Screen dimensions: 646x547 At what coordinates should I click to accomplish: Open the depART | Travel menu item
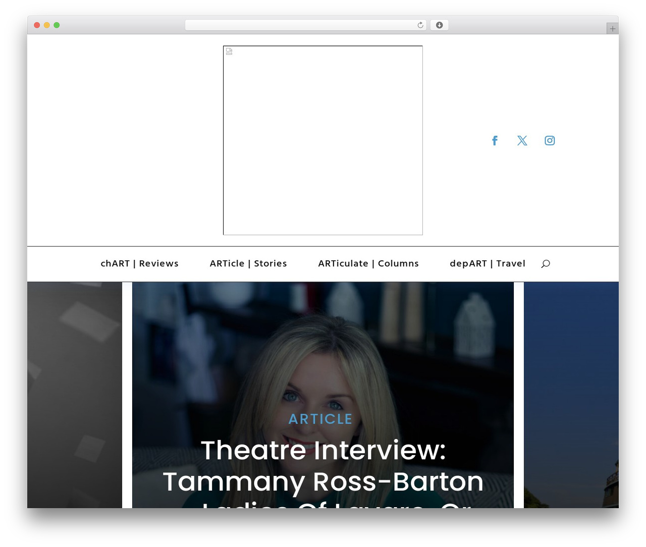point(488,263)
